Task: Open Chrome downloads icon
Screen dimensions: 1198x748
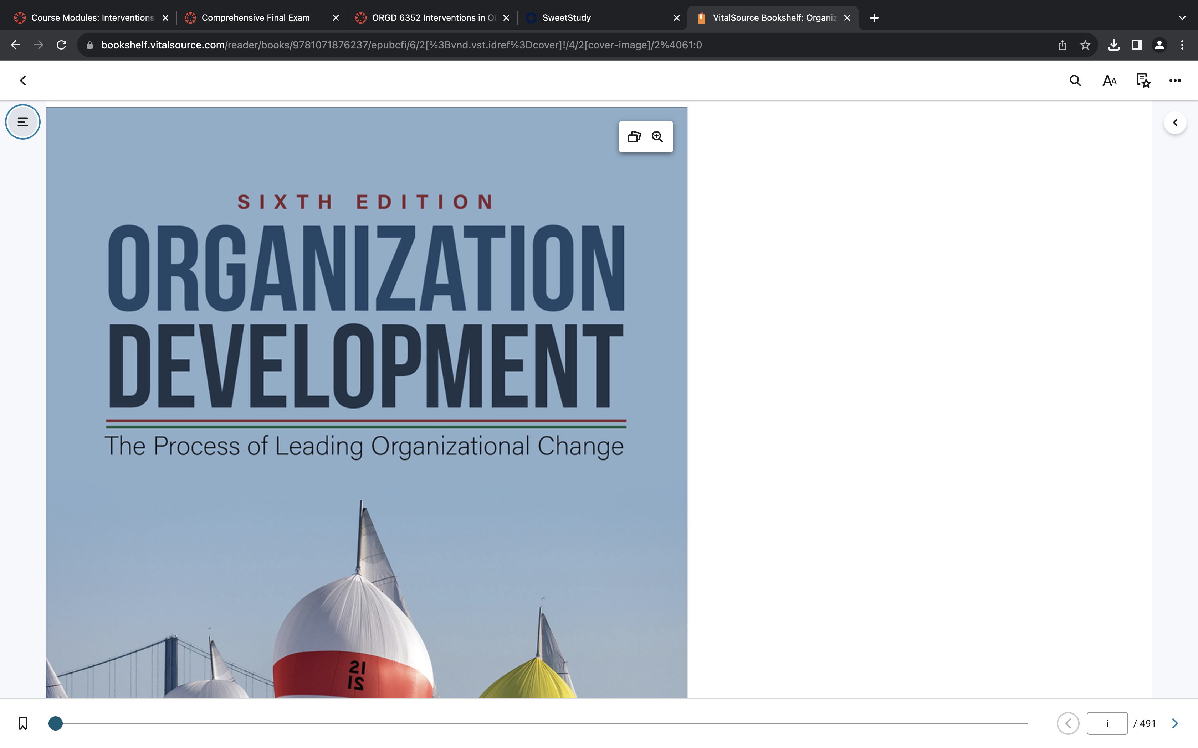Action: [1113, 45]
